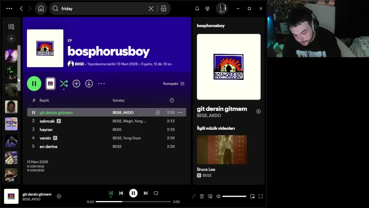Add current song via bottom bar plus

59,196
